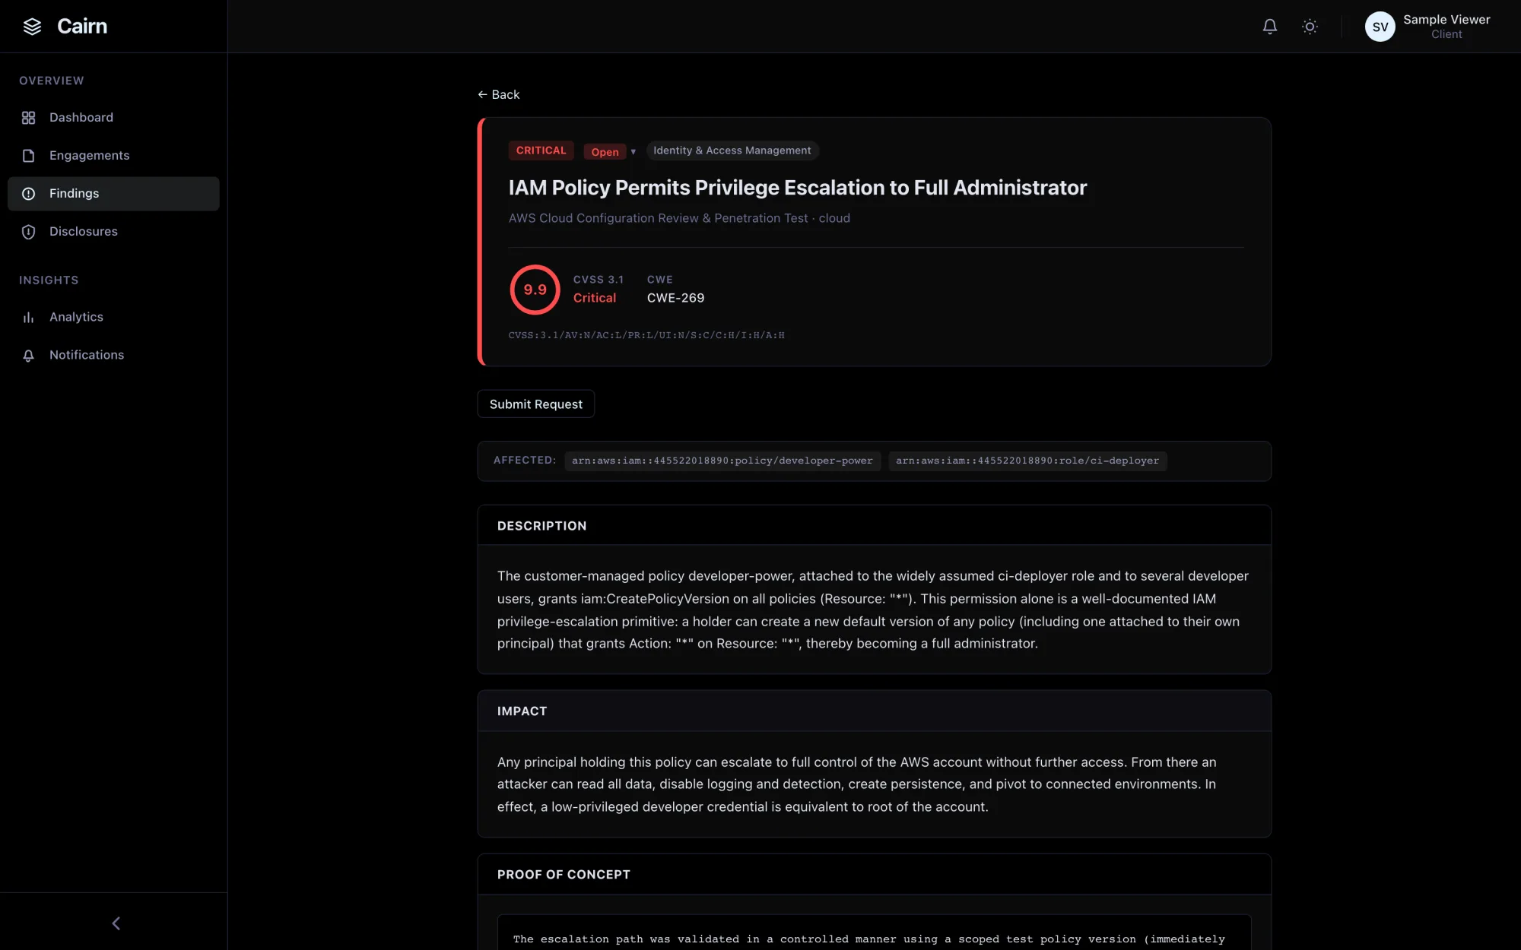Collapse the sidebar with the chevron arrow
This screenshot has width=1521, height=950.
(x=116, y=923)
